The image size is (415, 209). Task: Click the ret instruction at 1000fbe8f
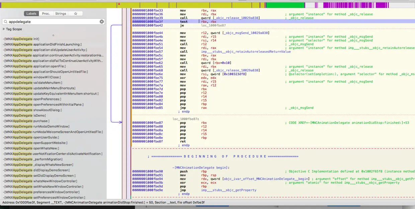(183, 141)
